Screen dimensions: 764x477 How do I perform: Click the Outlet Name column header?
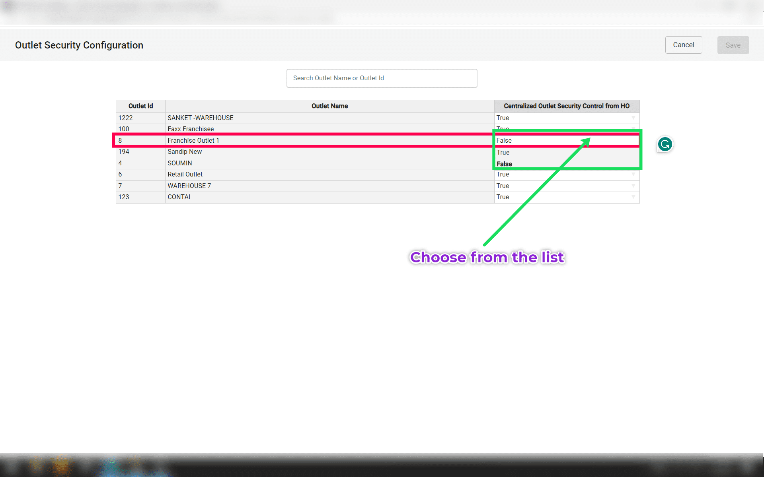329,106
